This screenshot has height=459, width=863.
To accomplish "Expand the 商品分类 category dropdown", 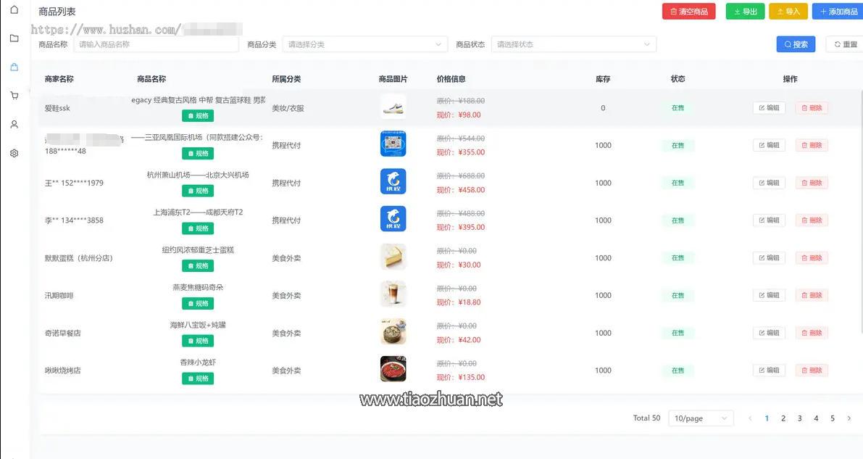I will 365,44.
